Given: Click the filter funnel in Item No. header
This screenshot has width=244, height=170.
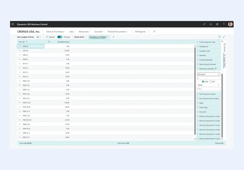Looking at the screenshot, I should pos(49,42).
